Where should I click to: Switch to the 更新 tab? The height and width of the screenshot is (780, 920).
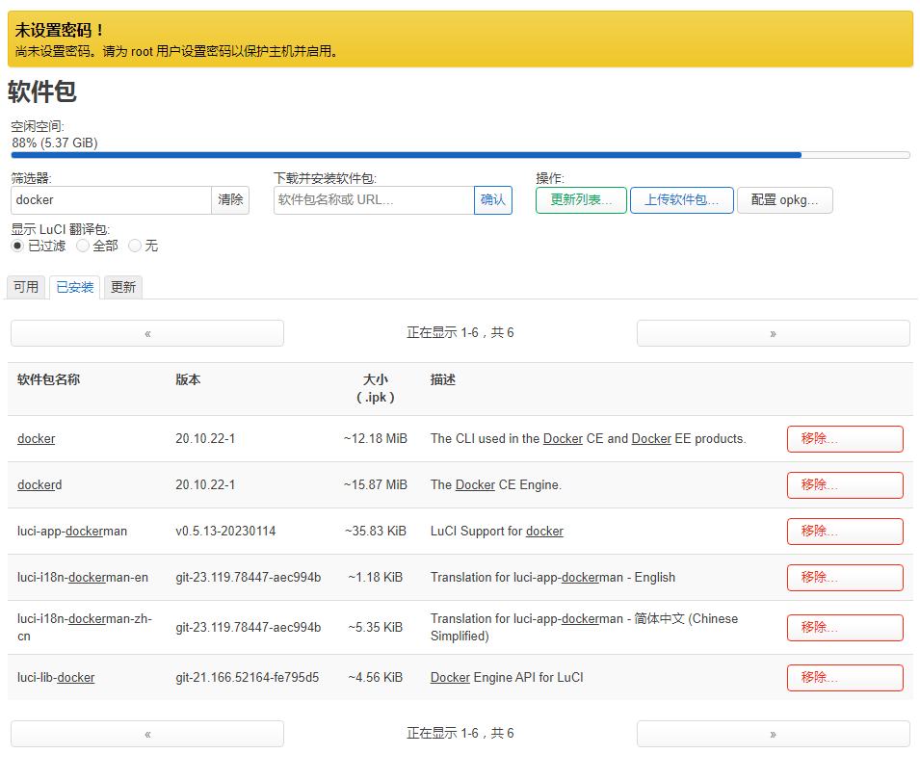coord(123,287)
